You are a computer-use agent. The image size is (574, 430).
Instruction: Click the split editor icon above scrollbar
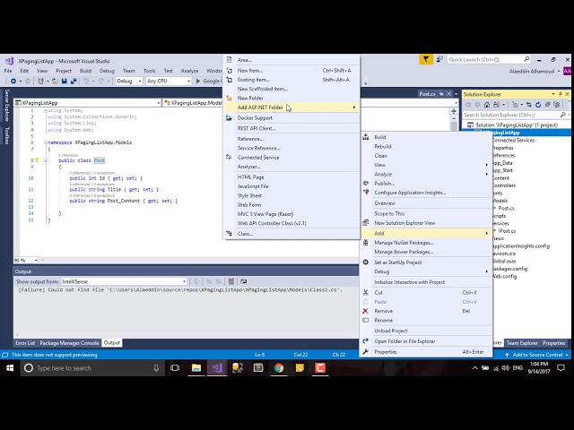(x=454, y=111)
